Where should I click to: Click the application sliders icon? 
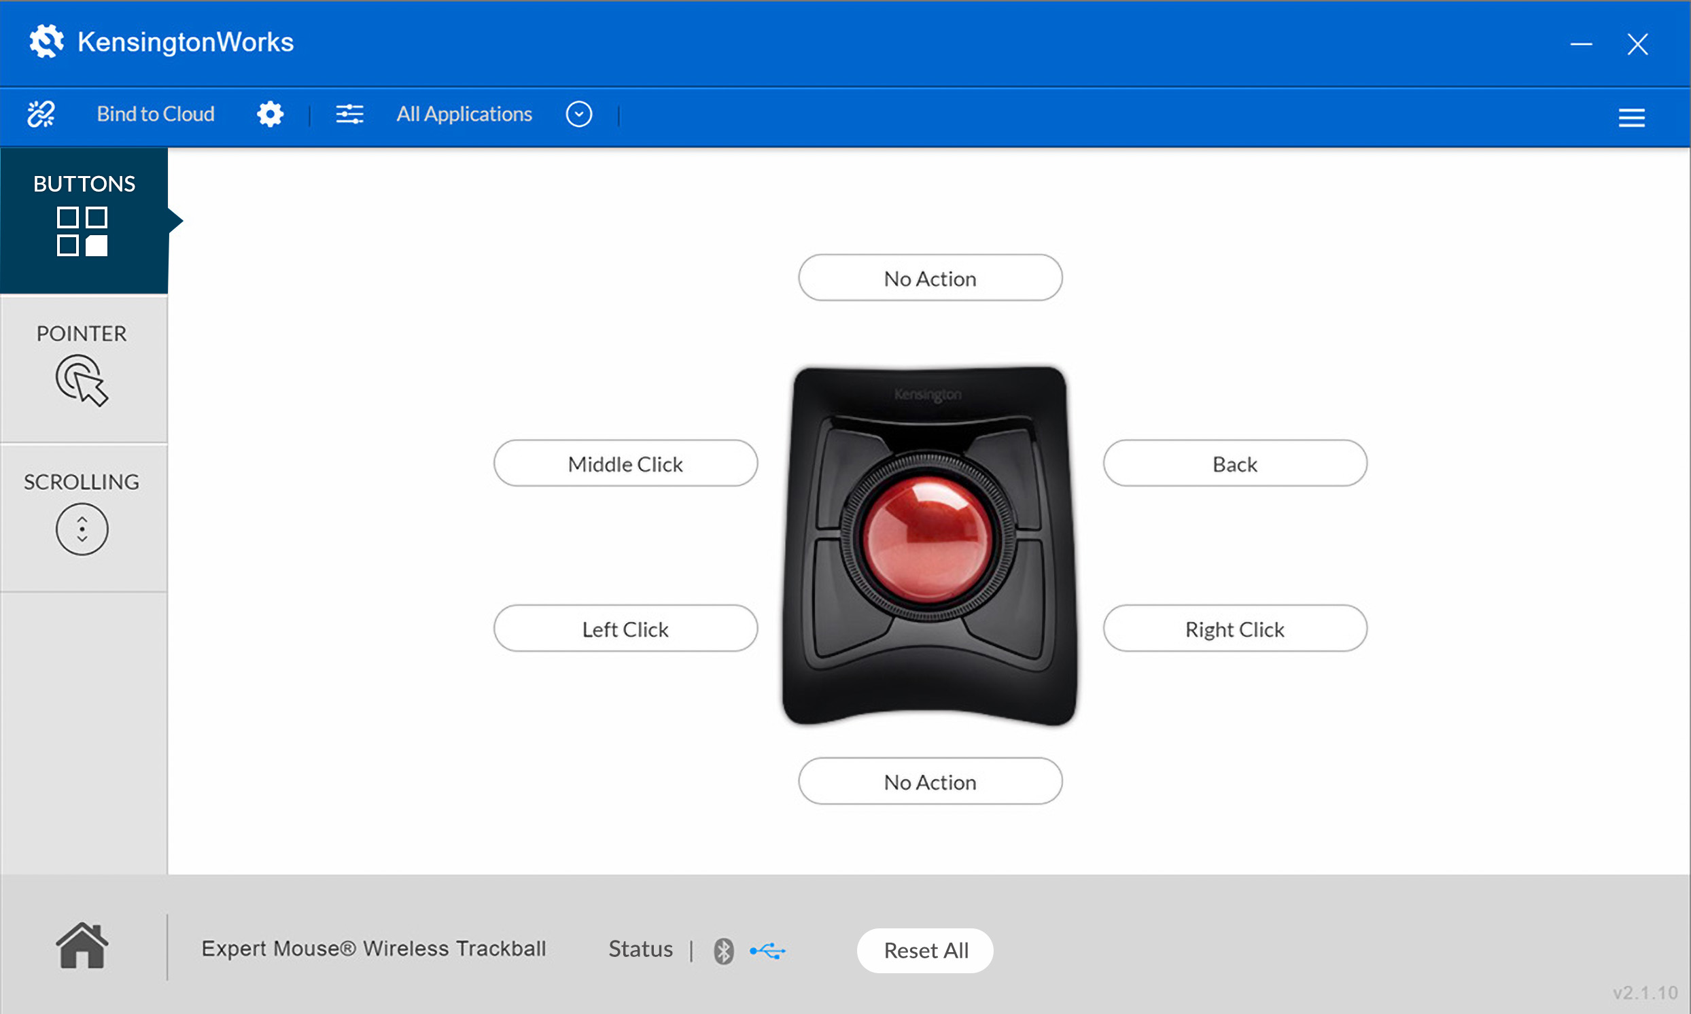tap(349, 114)
